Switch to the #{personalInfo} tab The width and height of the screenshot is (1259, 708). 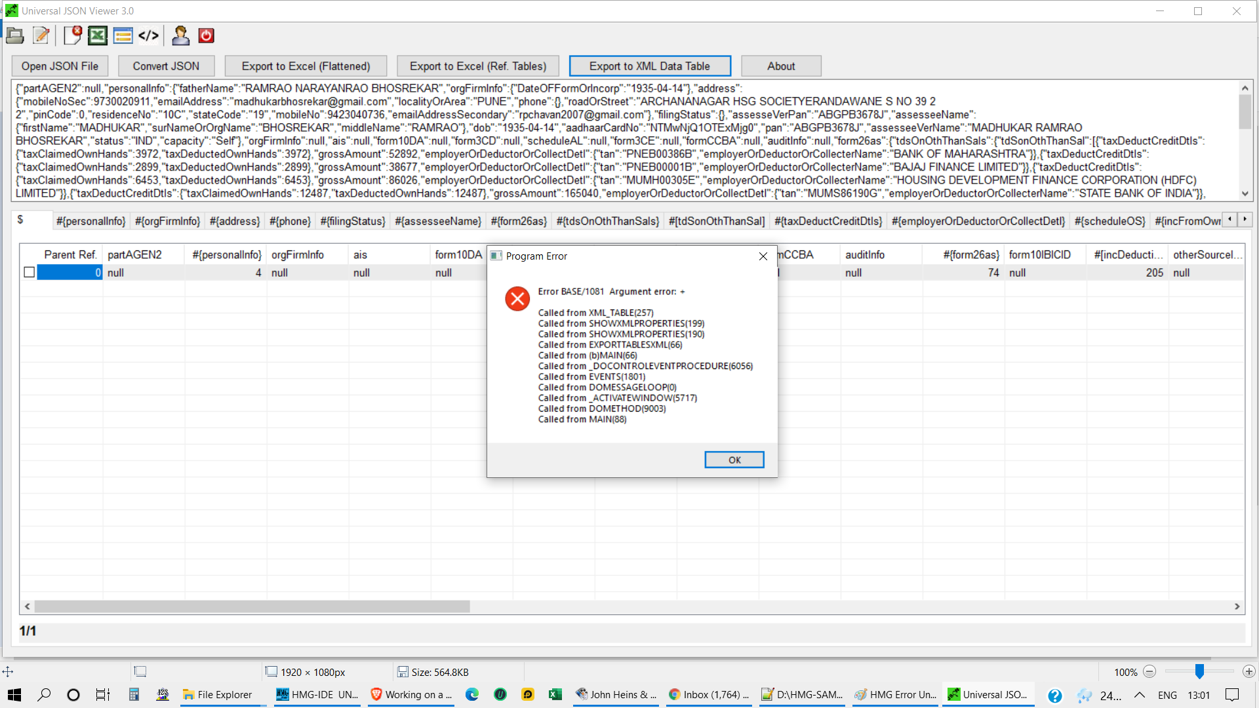point(90,222)
